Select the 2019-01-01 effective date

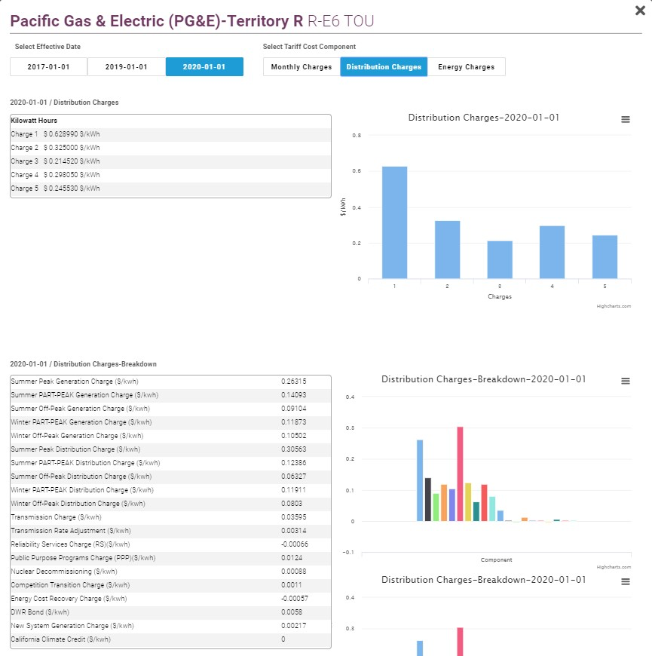click(127, 67)
